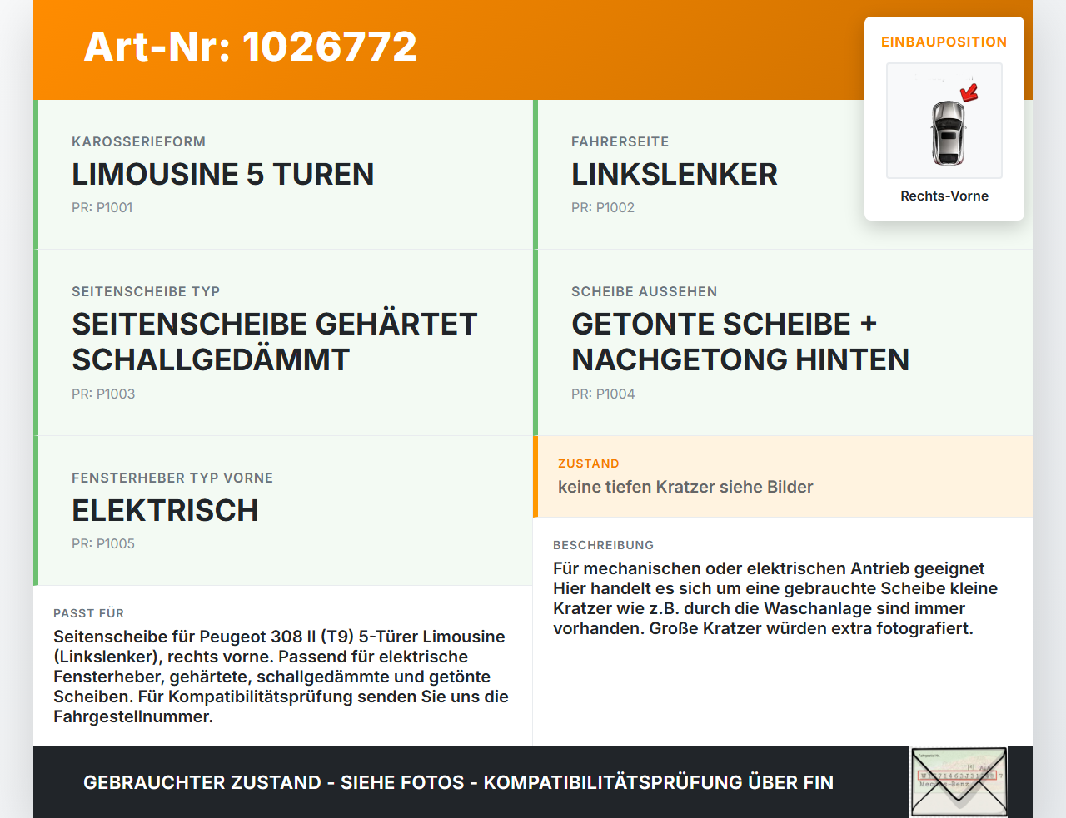Click the Rechts-Vorne caption

944,196
